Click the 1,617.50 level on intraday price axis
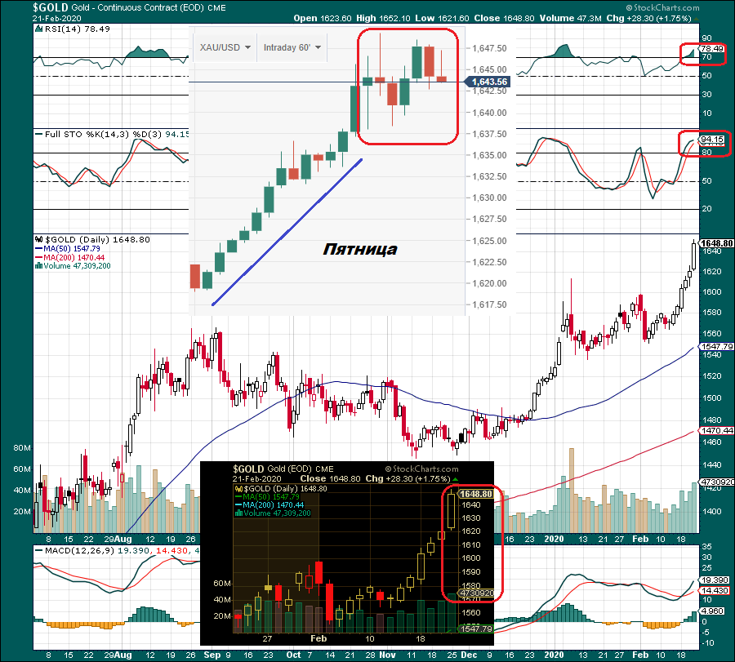Viewport: 735px width, 662px height. pyautogui.click(x=489, y=304)
